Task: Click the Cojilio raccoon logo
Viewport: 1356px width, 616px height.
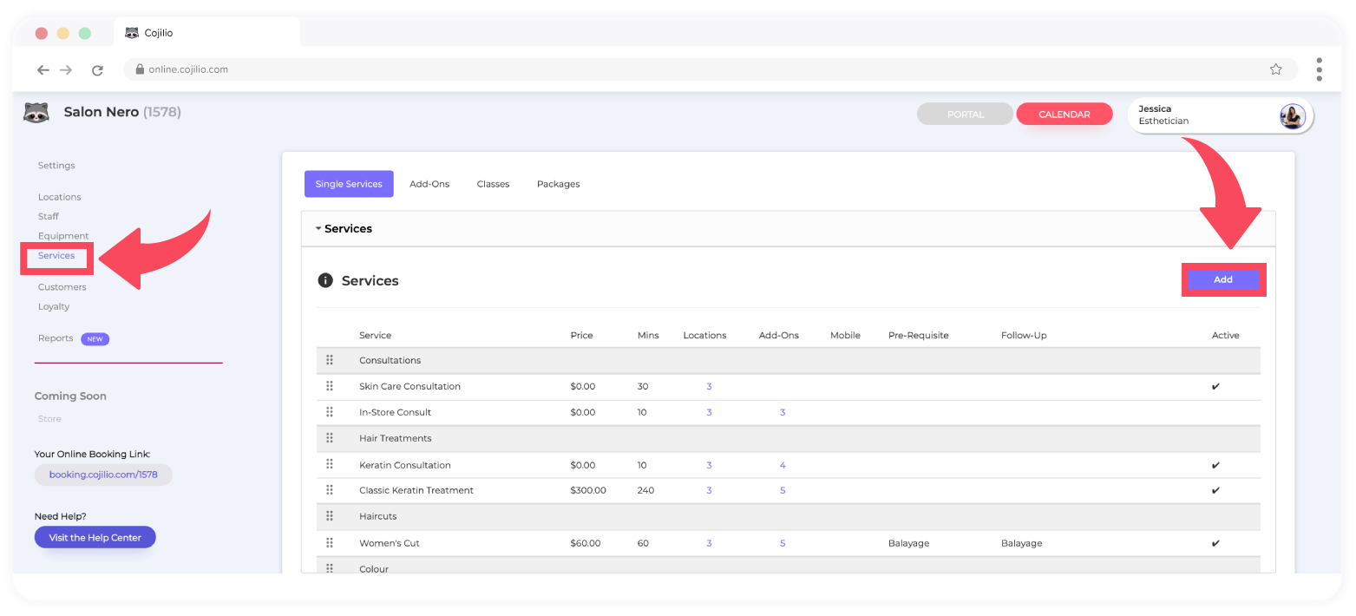Action: [x=36, y=113]
